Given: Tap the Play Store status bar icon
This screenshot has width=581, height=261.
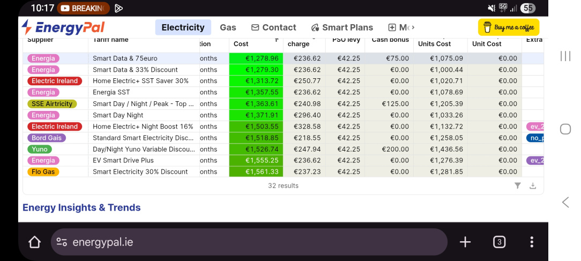Looking at the screenshot, I should click(x=119, y=8).
